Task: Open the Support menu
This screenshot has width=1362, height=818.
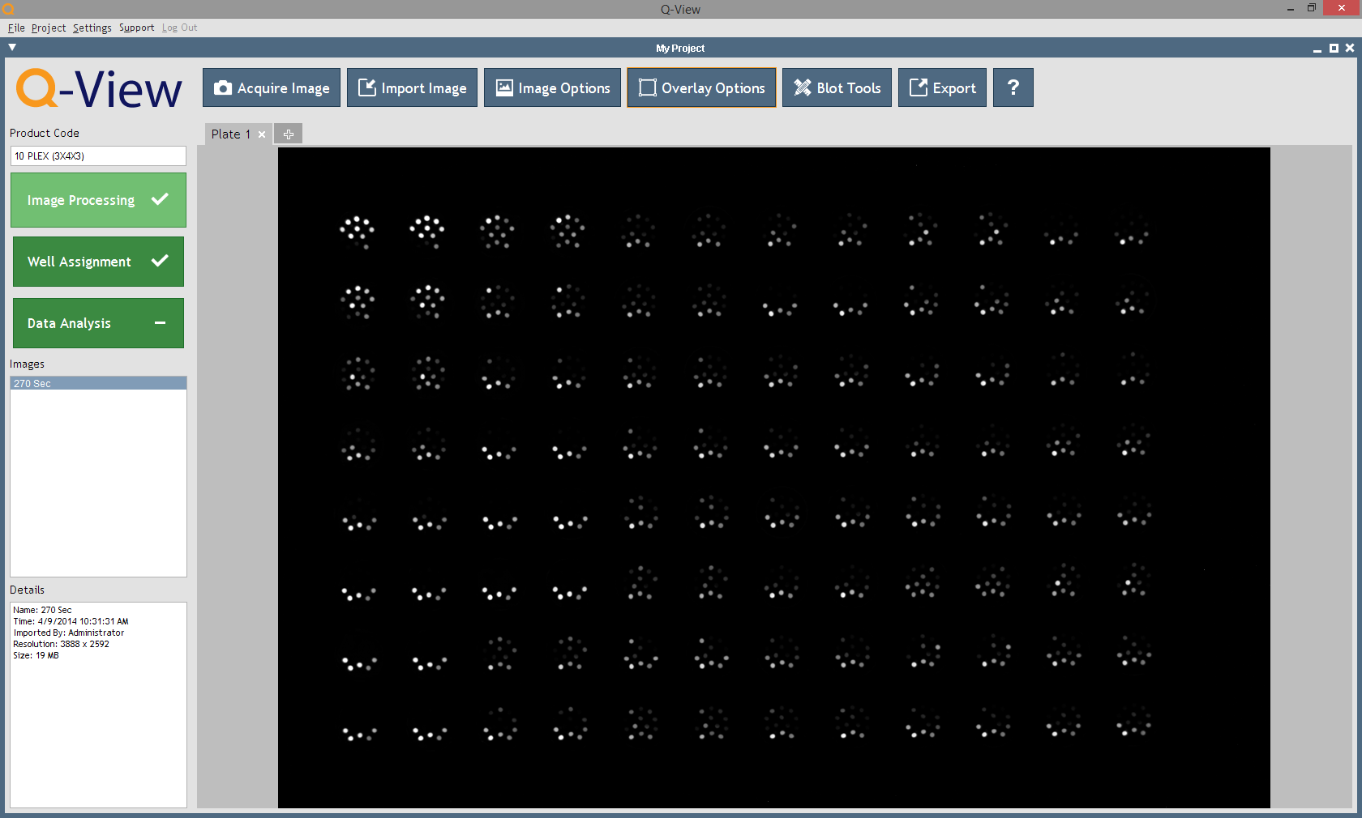Action: point(136,28)
